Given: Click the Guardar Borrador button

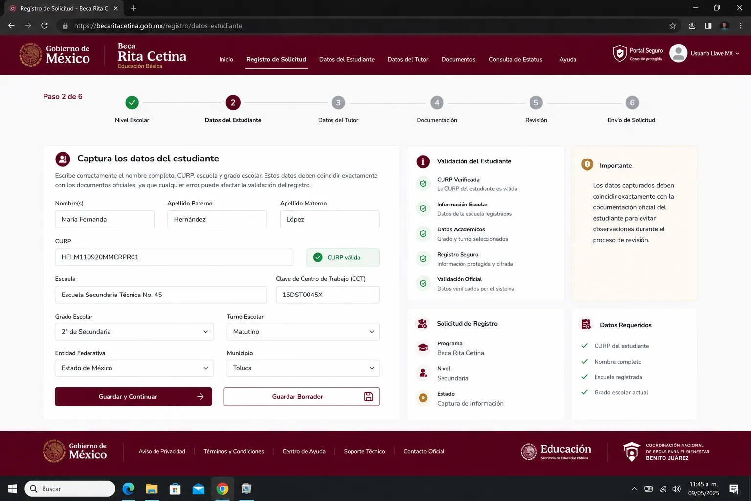Looking at the screenshot, I should [x=302, y=397].
